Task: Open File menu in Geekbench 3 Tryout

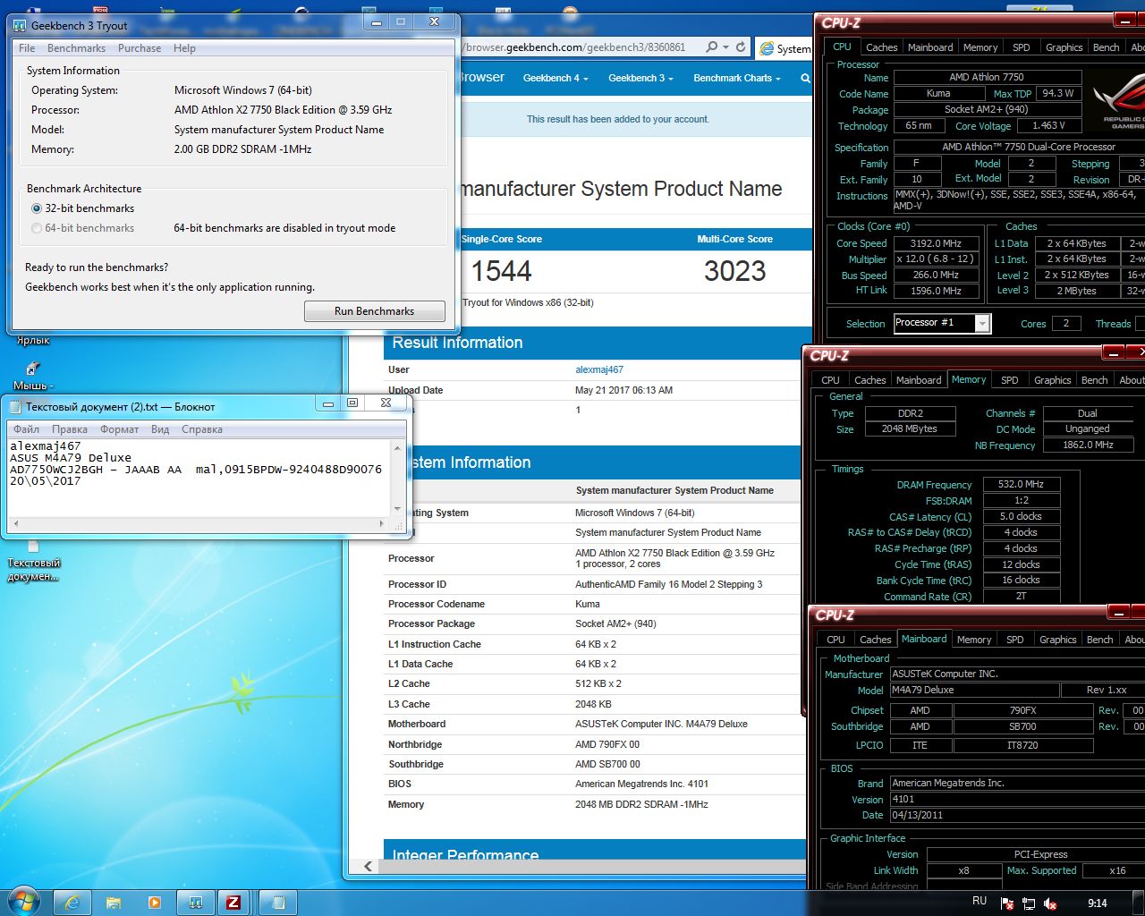Action: (27, 48)
